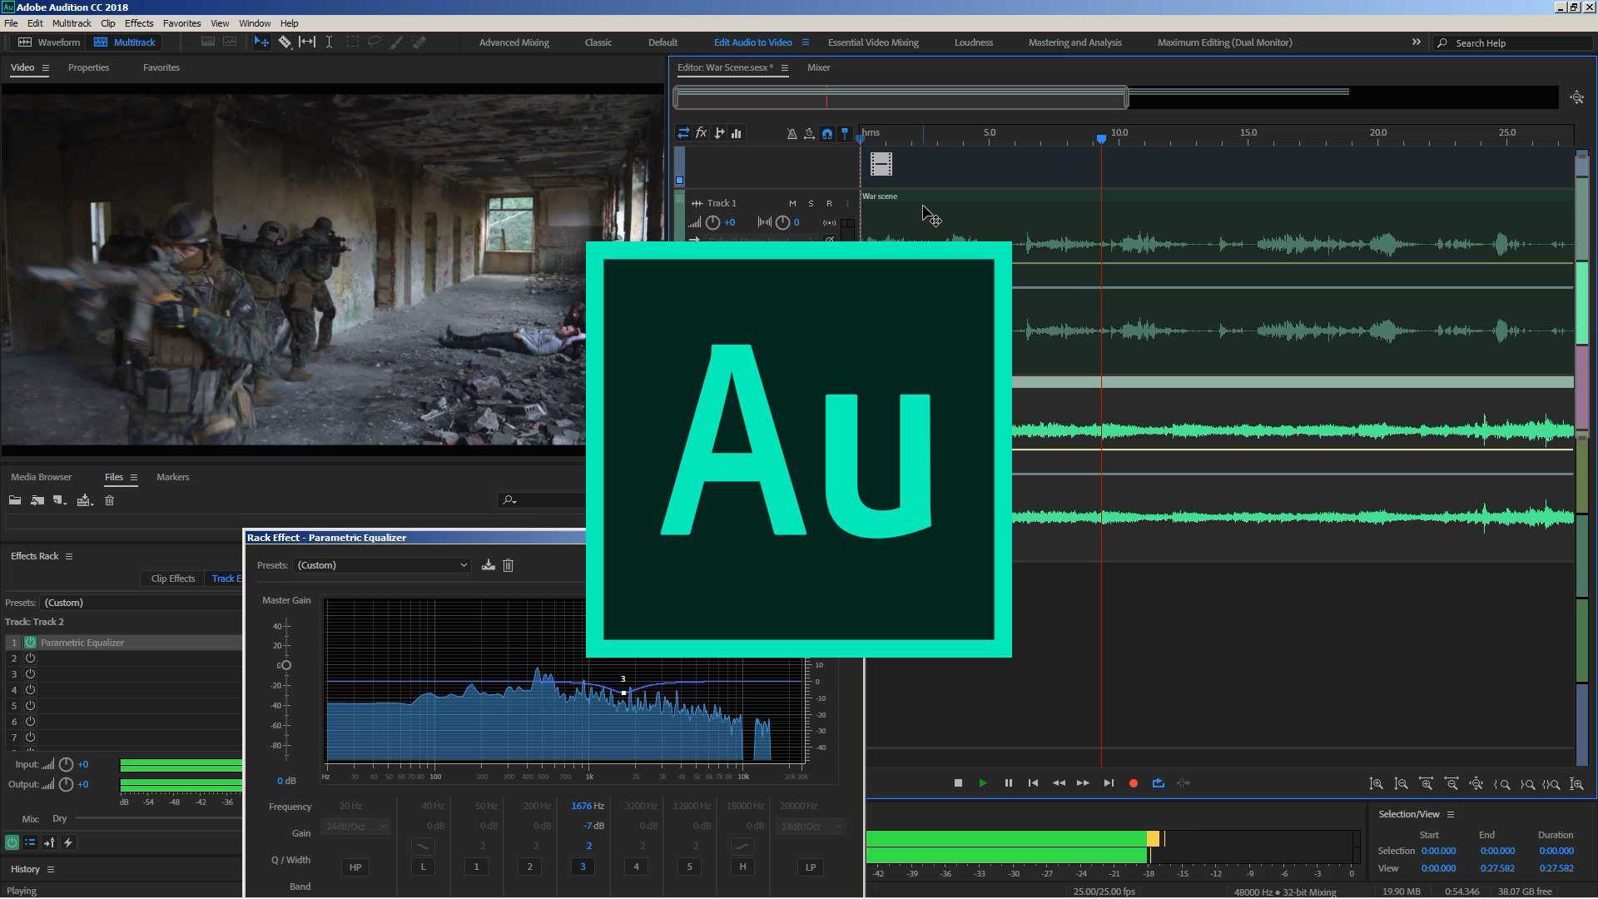Select the Time Selection tool icon

(x=327, y=42)
